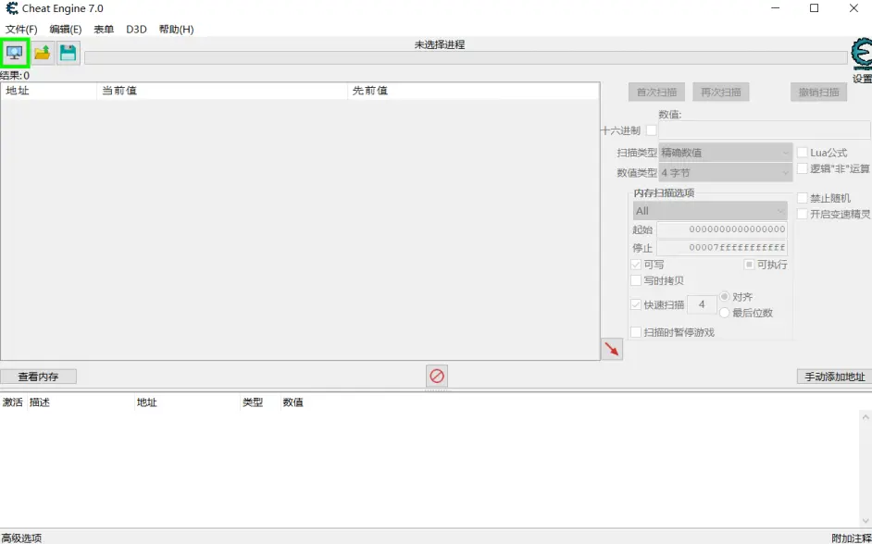This screenshot has width=872, height=544.
Task: Click the red arrow add-to-list icon
Action: point(611,349)
